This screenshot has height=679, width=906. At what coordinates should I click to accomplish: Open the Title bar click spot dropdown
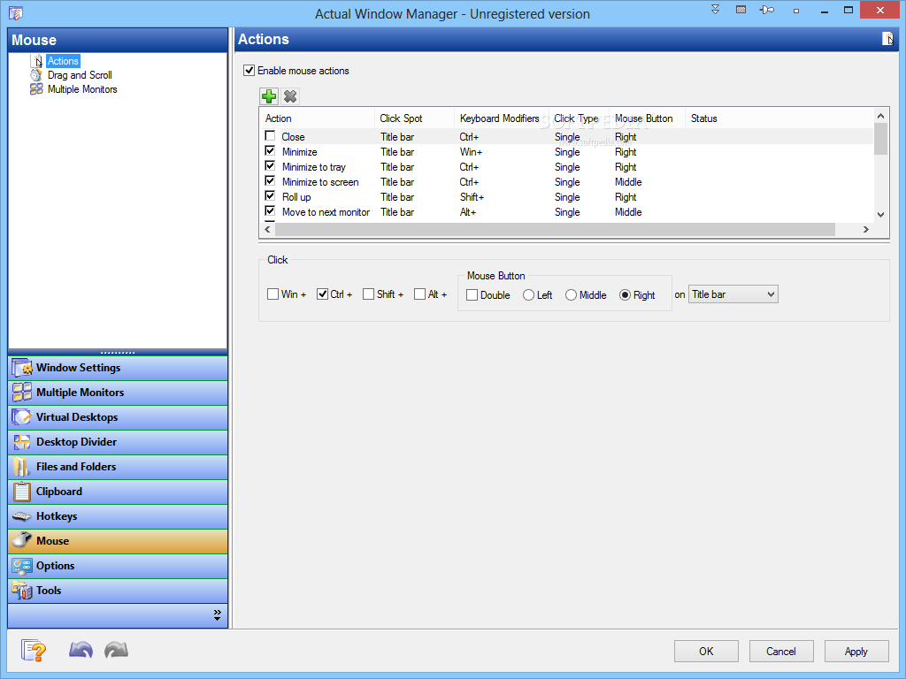point(733,294)
